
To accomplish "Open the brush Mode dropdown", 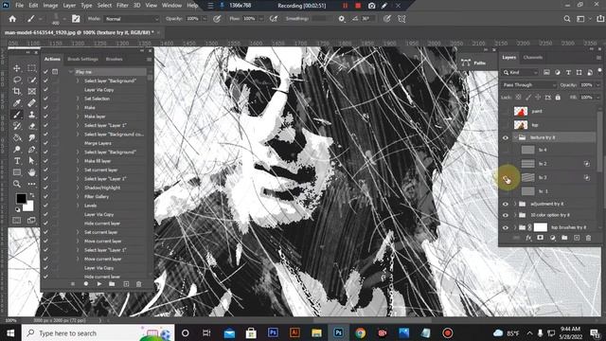I will [x=132, y=19].
